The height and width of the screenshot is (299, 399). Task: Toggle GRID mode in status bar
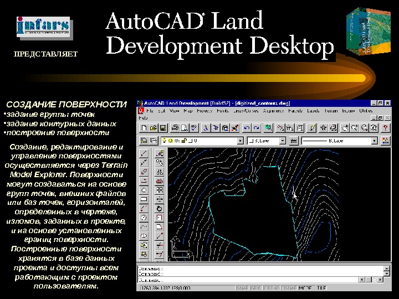click(x=255, y=288)
